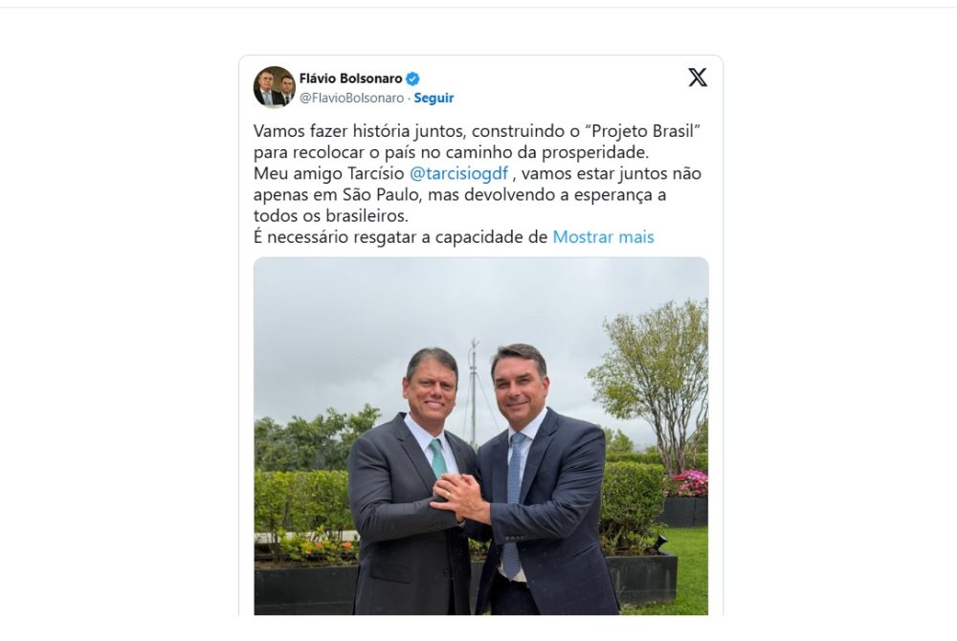Click the line "todos os brasileiros."

(331, 216)
